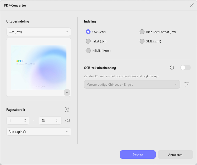This screenshot has width=197, height=165.
Task: Click the custom page range icon
Action: (x=67, y=109)
